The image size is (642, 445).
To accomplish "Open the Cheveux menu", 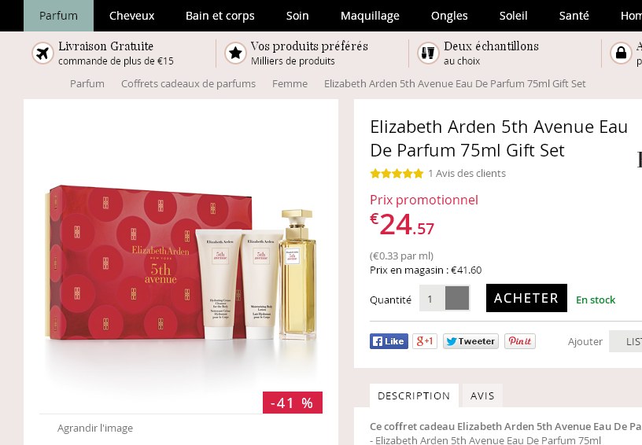I will 132,16.
